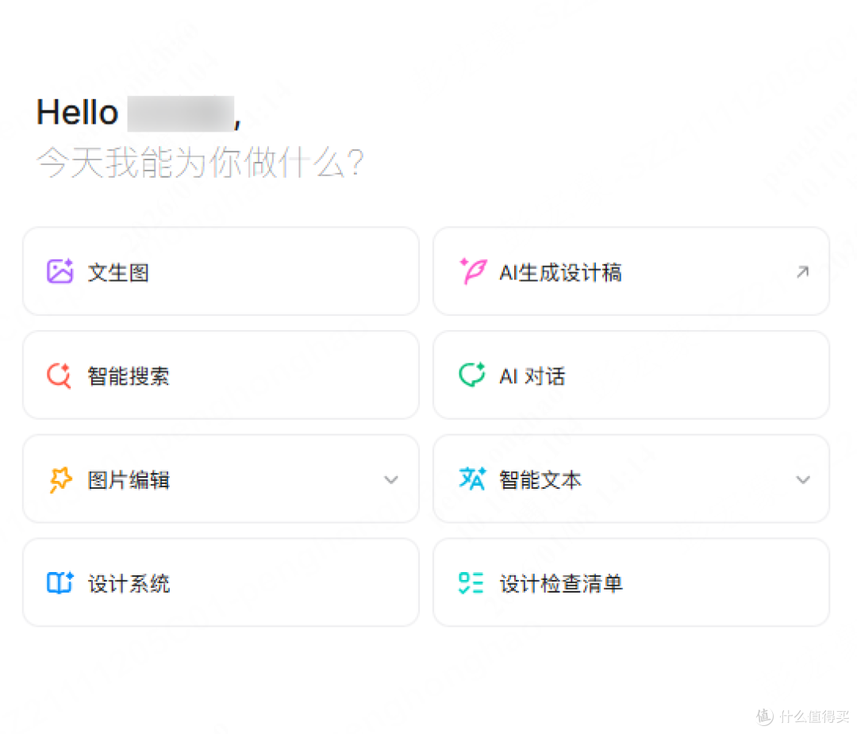This screenshot has width=857, height=734.
Task: Click the green AI 对话 chat icon
Action: [471, 375]
